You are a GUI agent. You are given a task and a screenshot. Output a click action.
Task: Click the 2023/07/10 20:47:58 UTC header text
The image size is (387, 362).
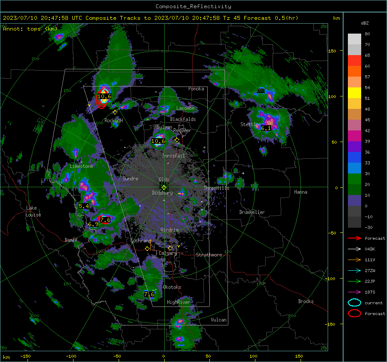coord(43,18)
